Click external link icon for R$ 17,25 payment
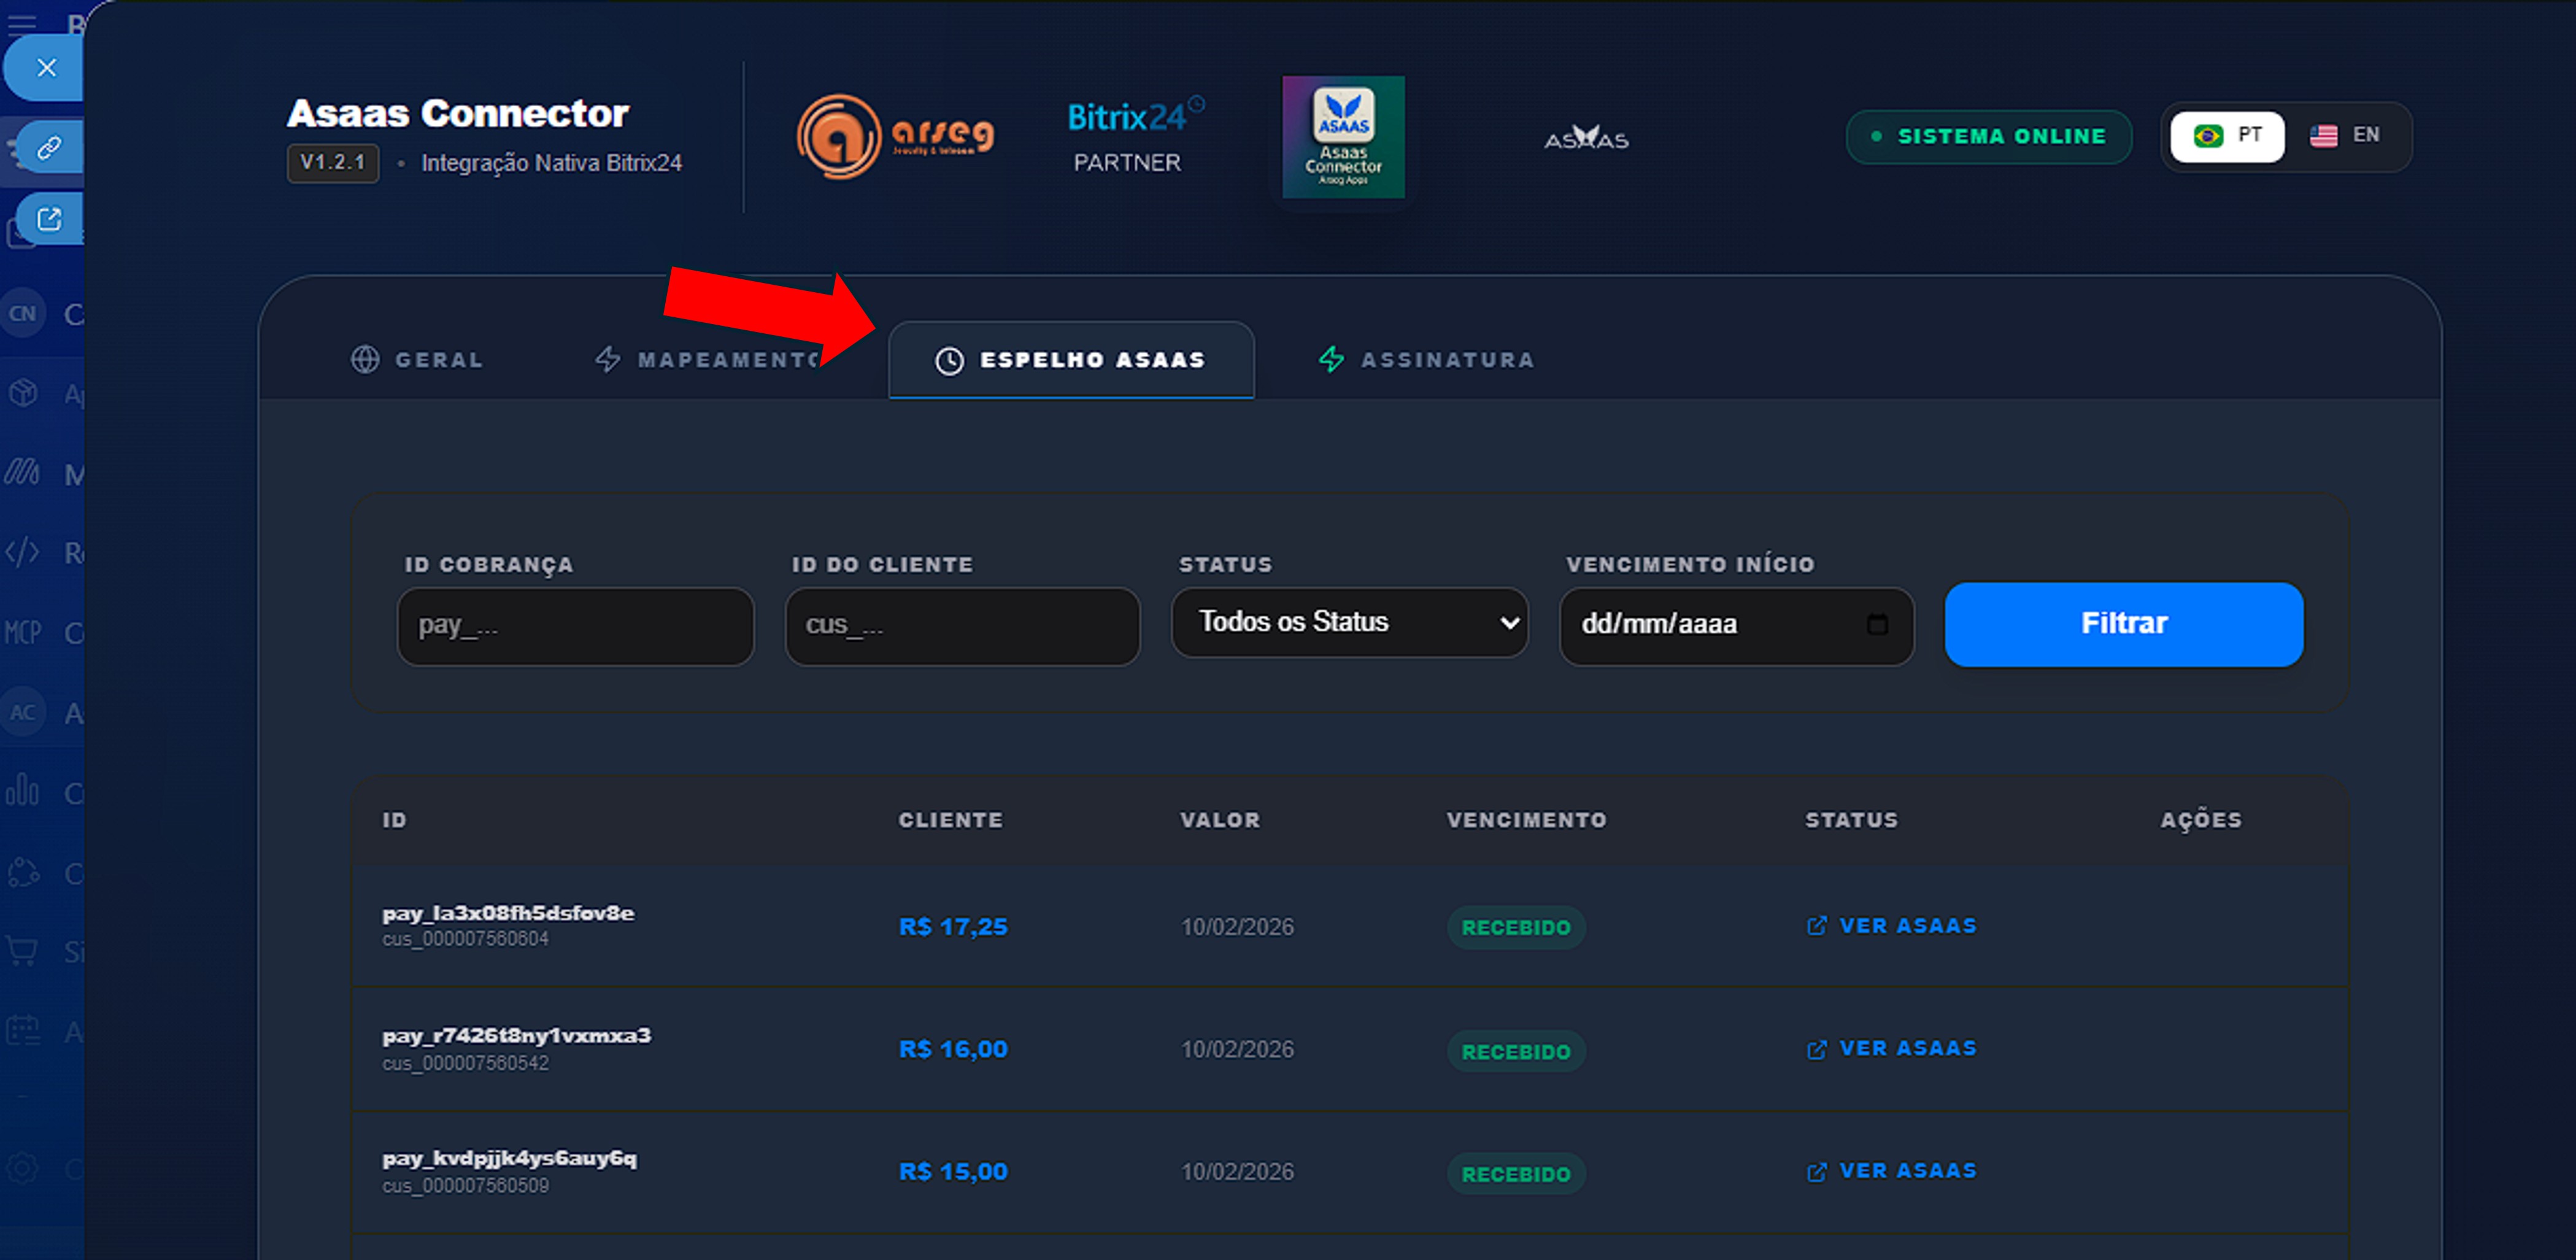The image size is (2576, 1260). click(x=1816, y=926)
